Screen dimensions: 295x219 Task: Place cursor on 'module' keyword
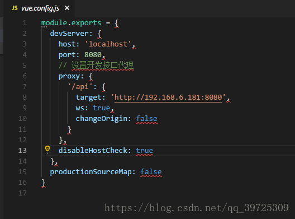[54, 23]
